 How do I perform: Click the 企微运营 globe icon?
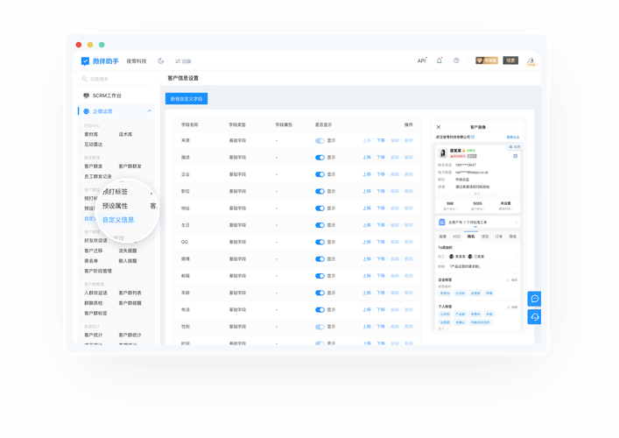(86, 111)
